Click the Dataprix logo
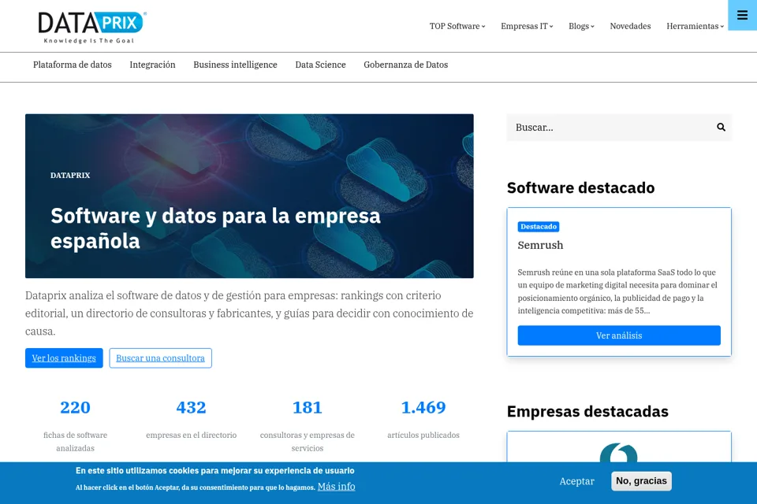The height and width of the screenshot is (504, 757). (x=91, y=27)
